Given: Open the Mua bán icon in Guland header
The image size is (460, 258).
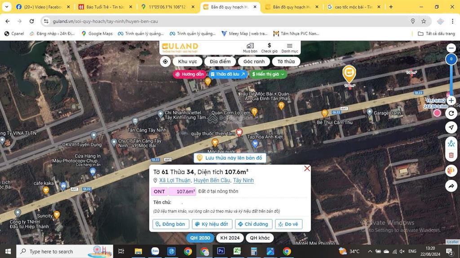Looking at the screenshot, I should 250,48.
